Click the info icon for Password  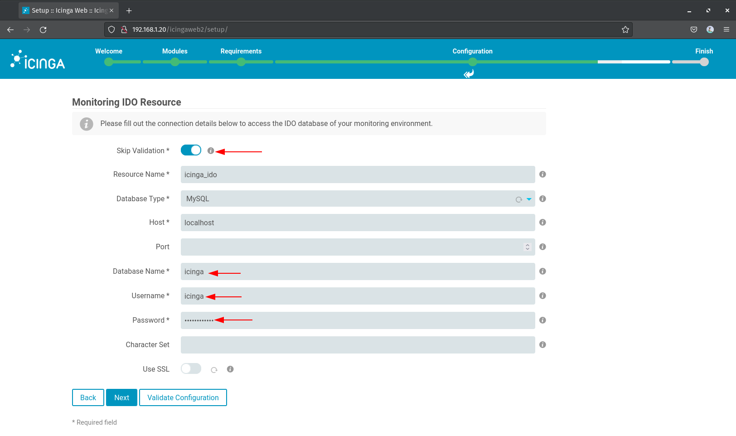click(542, 320)
